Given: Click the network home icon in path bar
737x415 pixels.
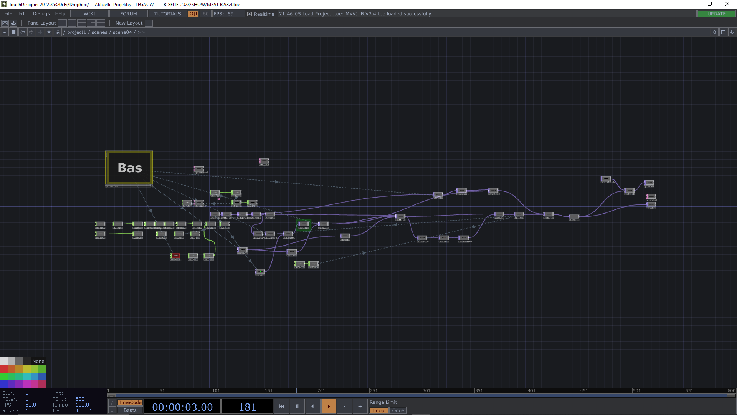Looking at the screenshot, I should 58,32.
